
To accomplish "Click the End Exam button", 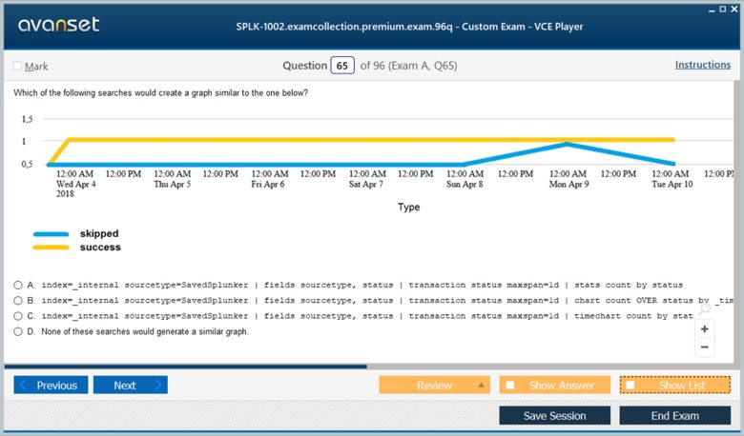I will [x=675, y=416].
